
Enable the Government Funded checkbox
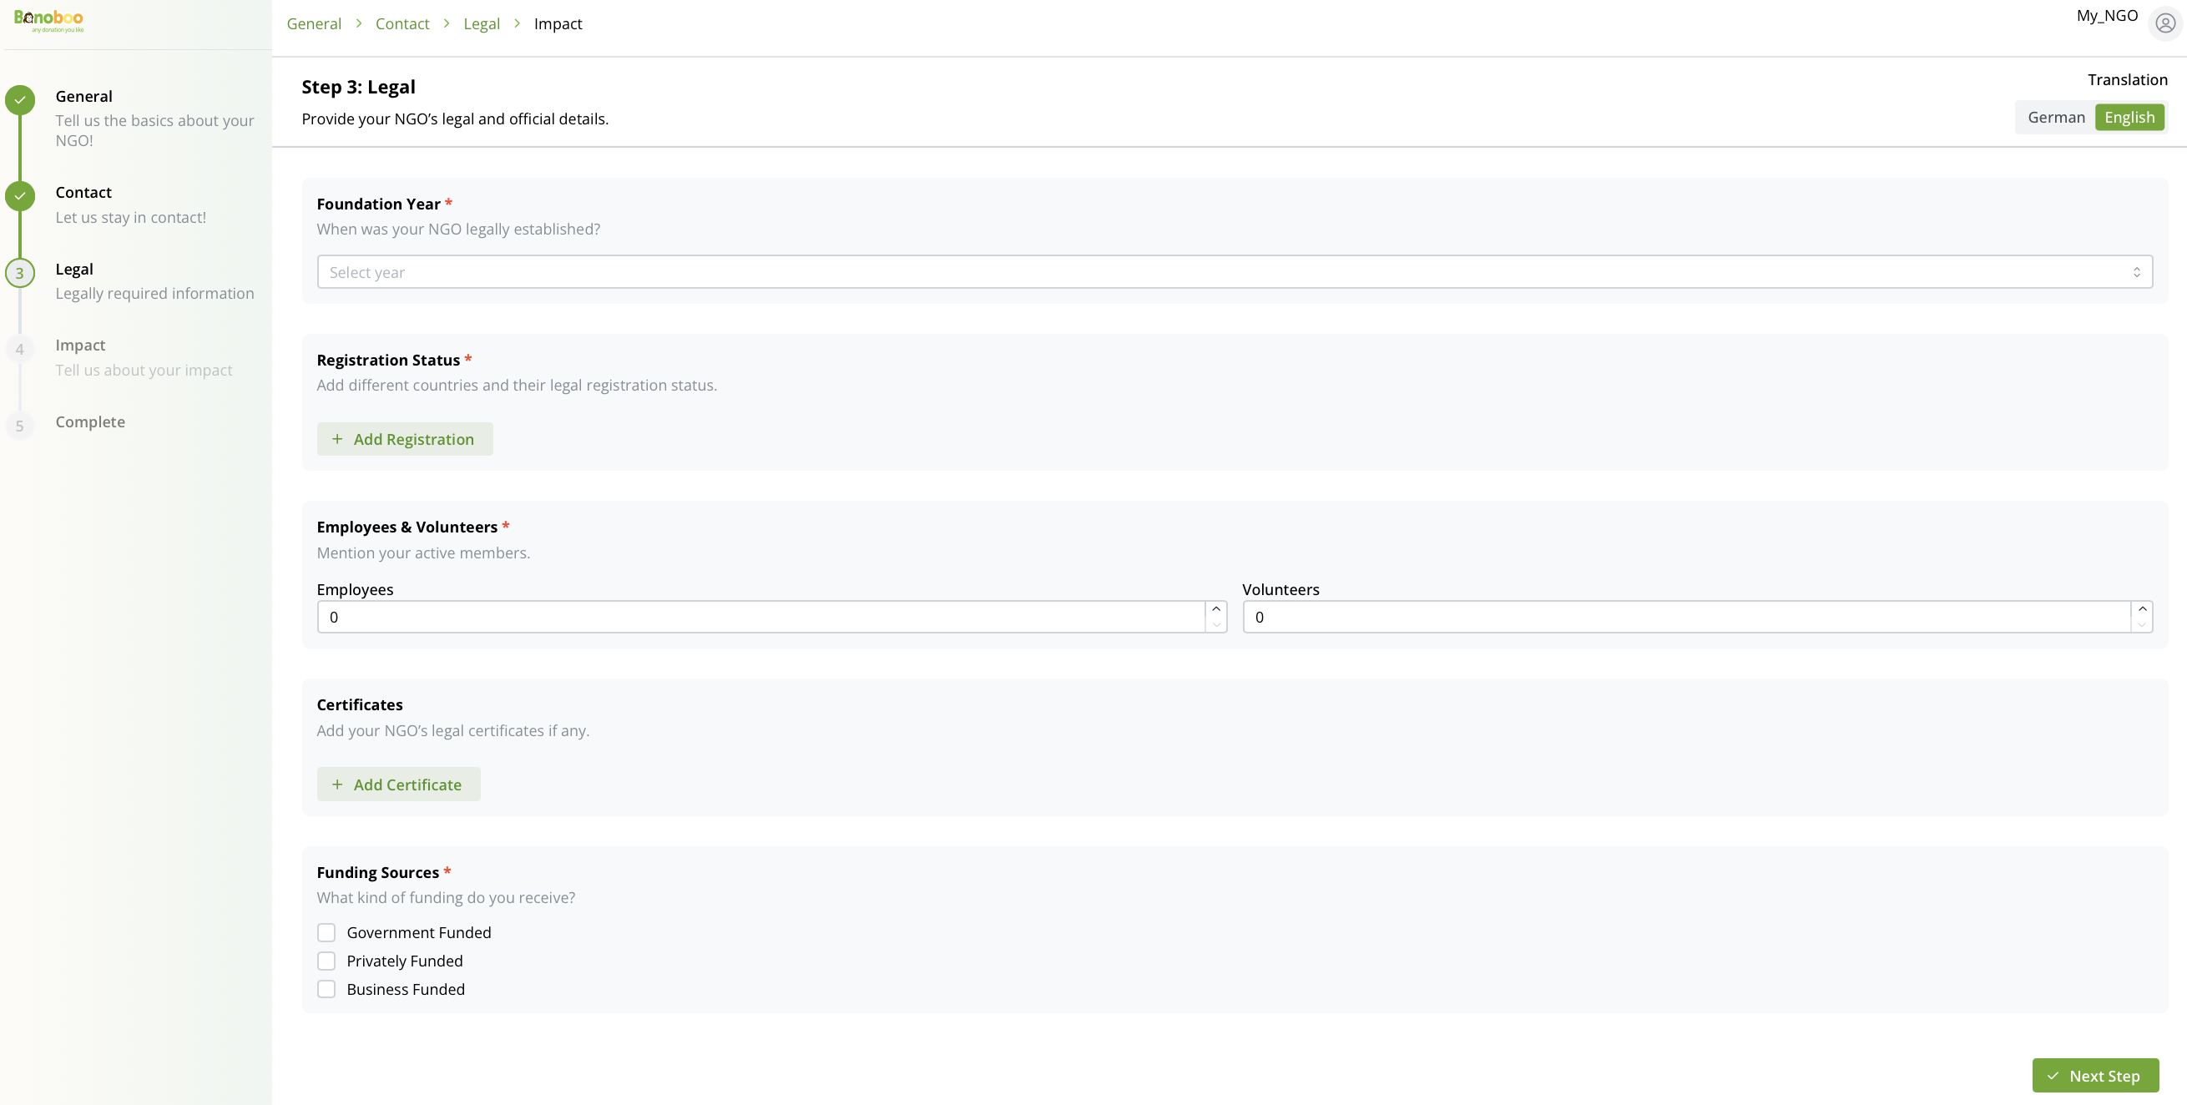[326, 931]
